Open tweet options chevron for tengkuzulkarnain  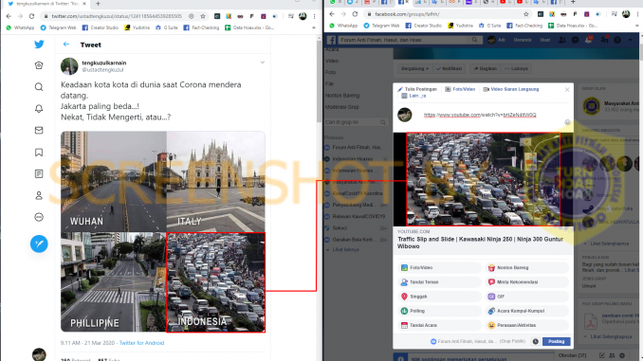click(x=262, y=63)
